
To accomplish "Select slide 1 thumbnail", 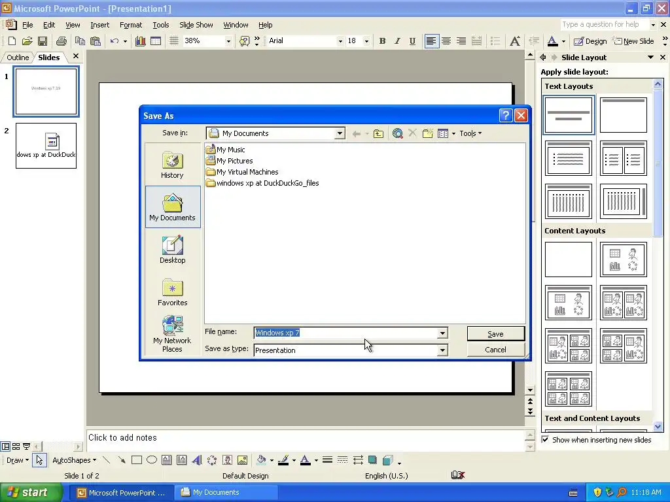I will [46, 92].
